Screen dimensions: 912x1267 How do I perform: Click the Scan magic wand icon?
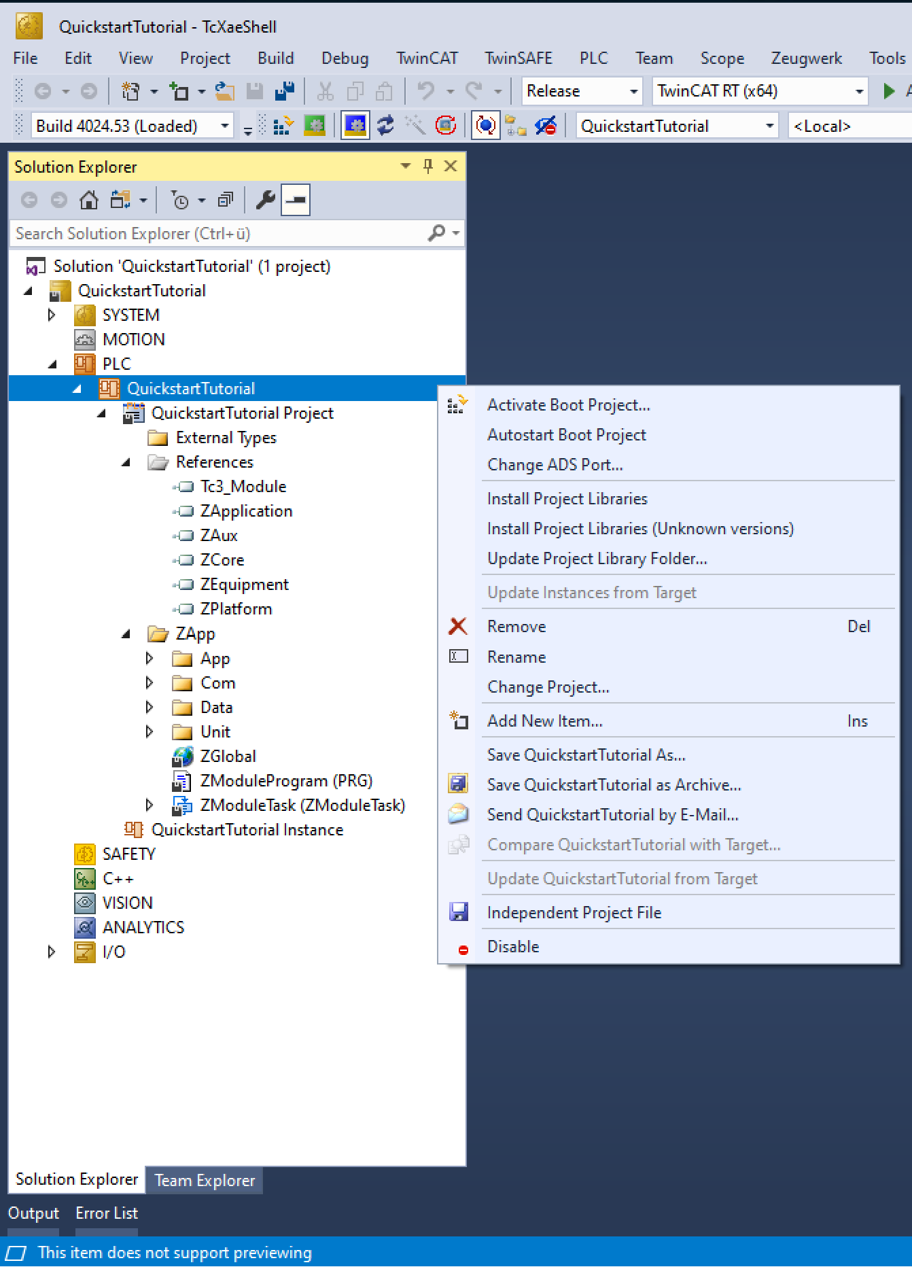pyautogui.click(x=415, y=126)
